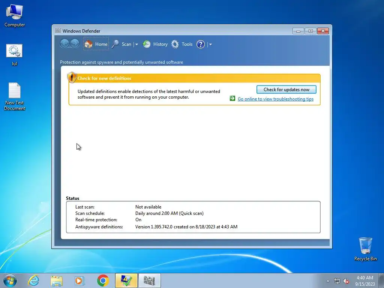The width and height of the screenshot is (384, 288).
Task: Click the antispyware definitions version text
Action: tap(186, 227)
